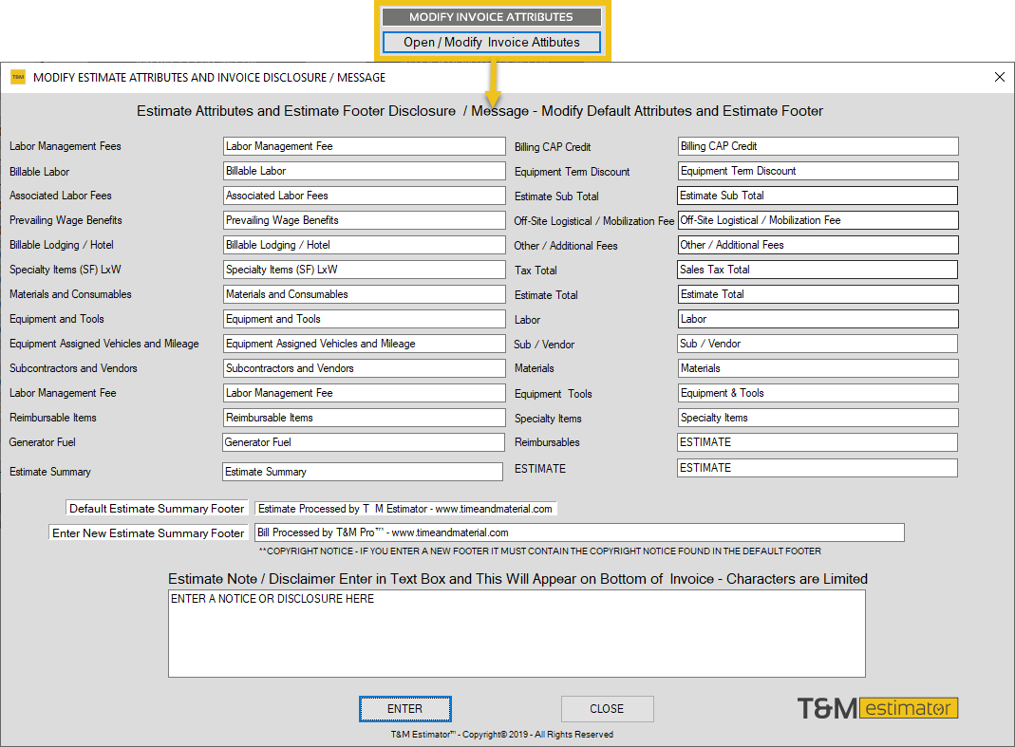Edit the Generator Fuel input field
This screenshot has width=1015, height=747.
click(x=363, y=442)
